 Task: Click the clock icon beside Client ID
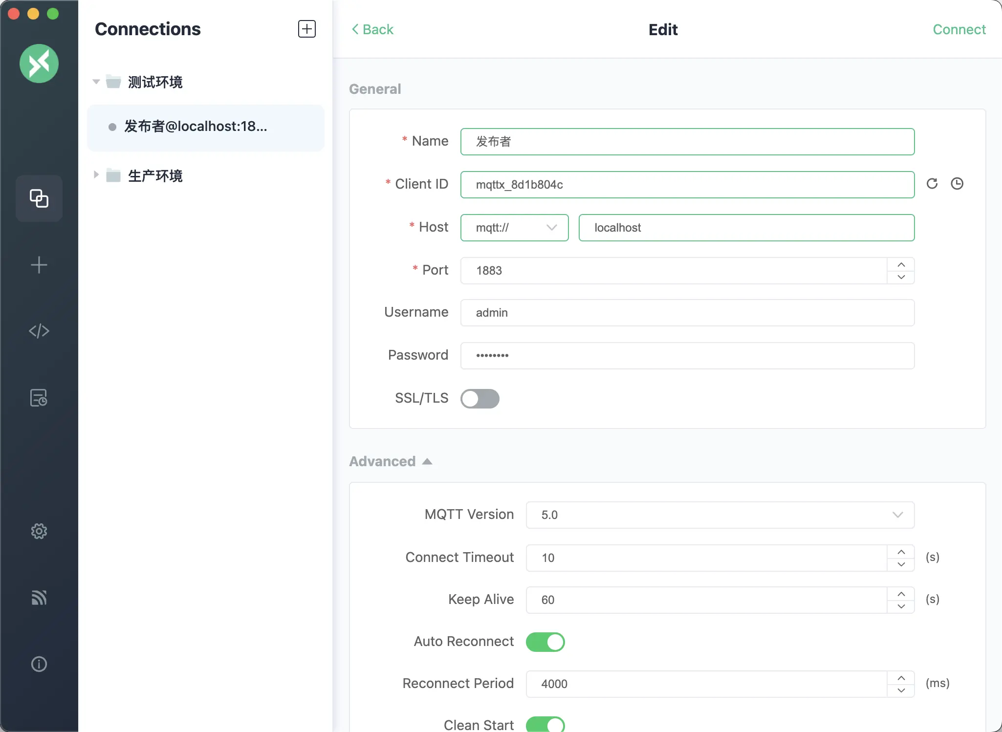957,184
